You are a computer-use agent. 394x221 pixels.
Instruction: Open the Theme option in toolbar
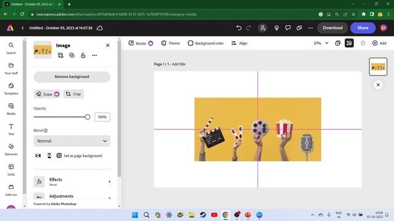click(x=171, y=43)
